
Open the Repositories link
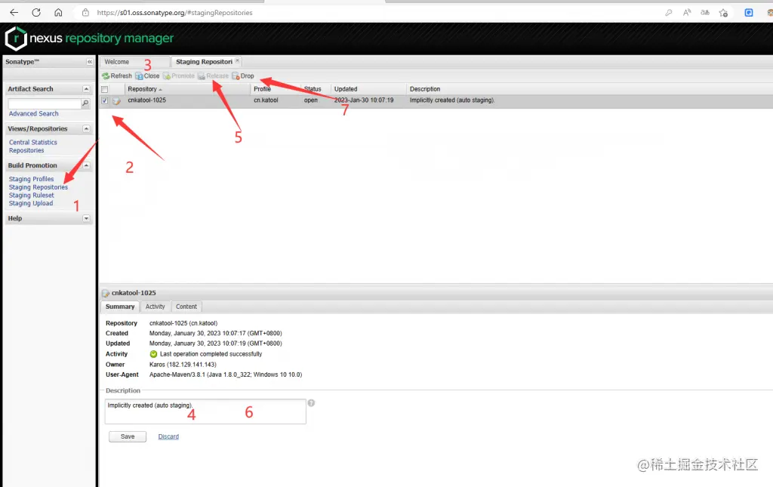(x=26, y=150)
